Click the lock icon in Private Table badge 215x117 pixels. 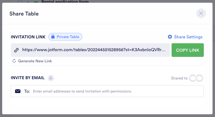tap(53, 37)
